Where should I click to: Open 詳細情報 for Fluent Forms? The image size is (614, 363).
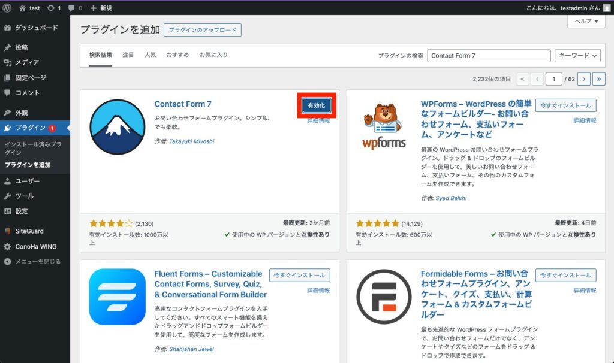coord(318,291)
